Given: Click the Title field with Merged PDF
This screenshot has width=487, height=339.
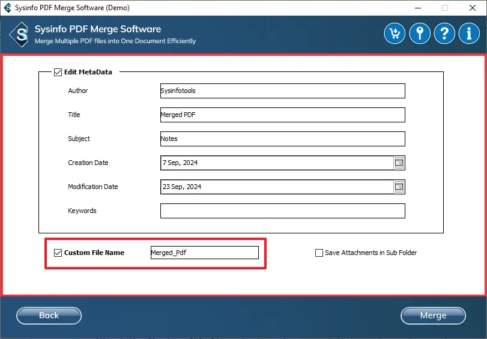Looking at the screenshot, I should (x=283, y=115).
